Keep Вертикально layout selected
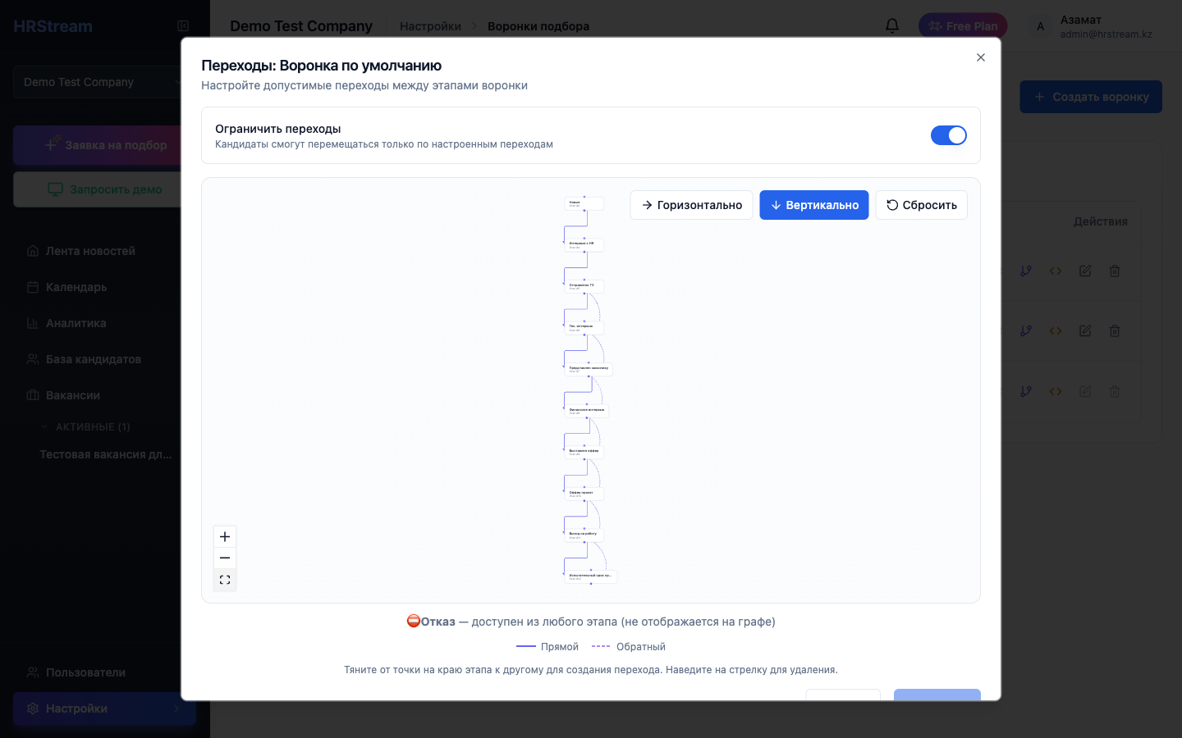 click(814, 205)
